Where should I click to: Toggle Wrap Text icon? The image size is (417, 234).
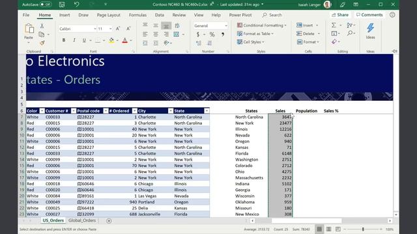(x=177, y=26)
